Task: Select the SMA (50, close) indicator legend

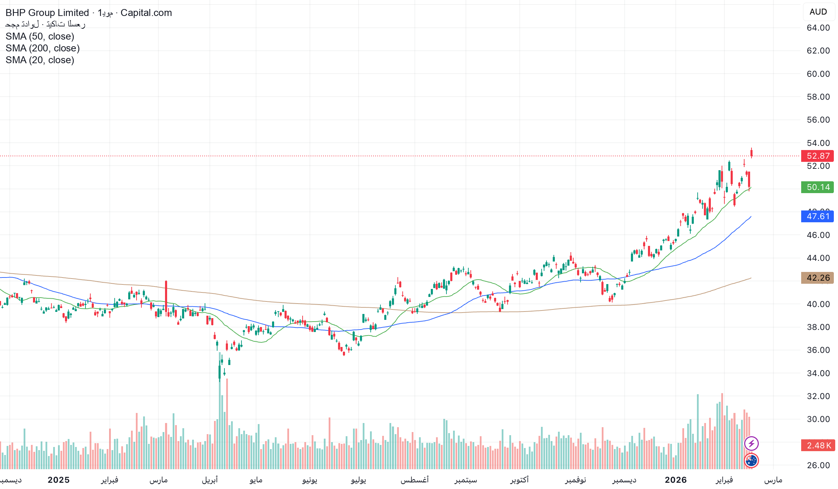Action: tap(40, 36)
